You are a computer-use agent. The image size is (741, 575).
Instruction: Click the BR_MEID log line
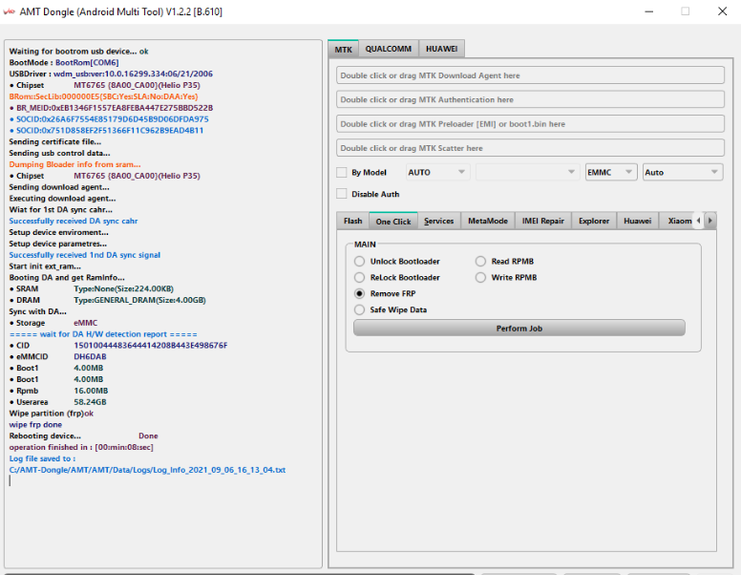coord(111,108)
